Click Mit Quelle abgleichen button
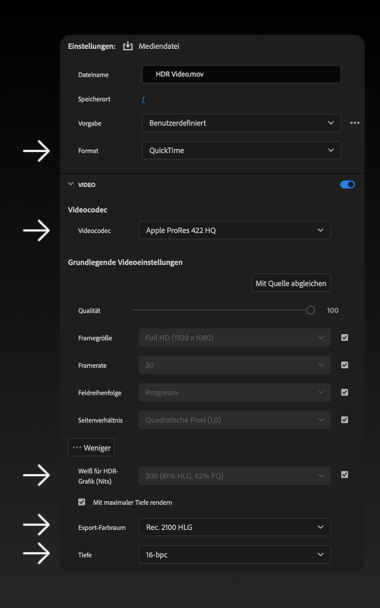The width and height of the screenshot is (380, 608). click(x=291, y=283)
